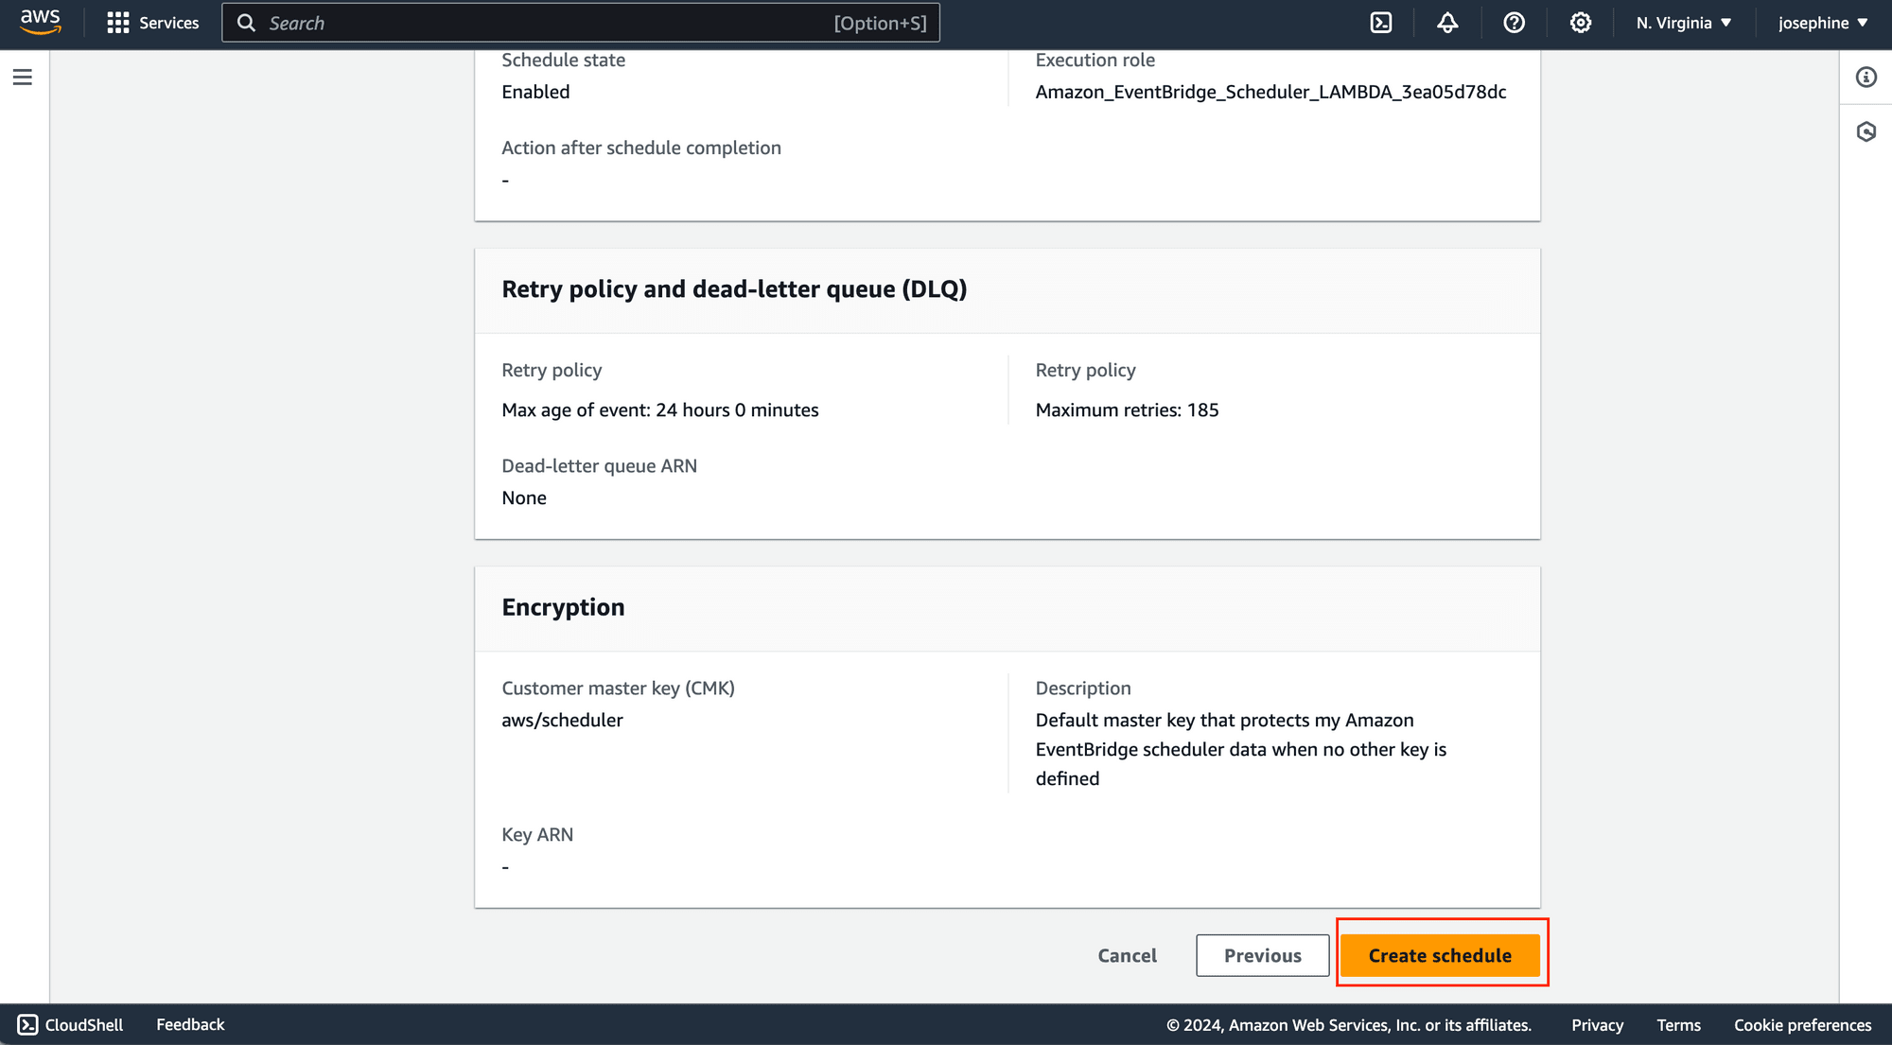Open the josephine account dropdown
Image resolution: width=1892 pixels, height=1045 pixels.
(1823, 23)
